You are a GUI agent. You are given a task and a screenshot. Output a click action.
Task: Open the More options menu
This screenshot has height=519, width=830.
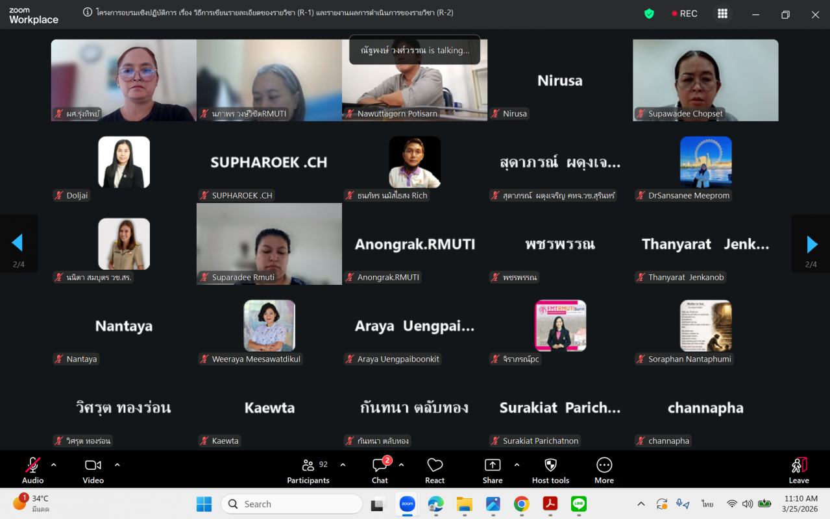point(604,470)
